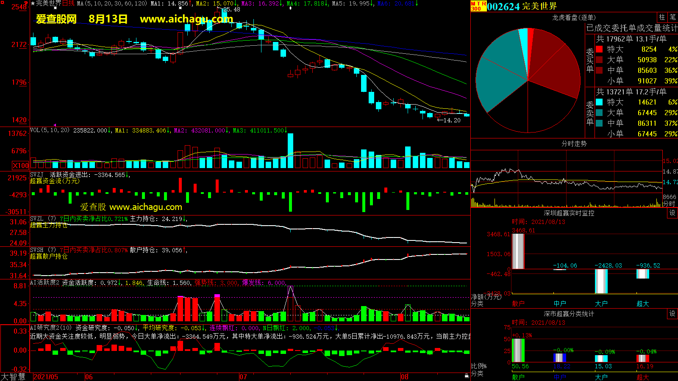Click the star icon before 完美世界 title
This screenshot has width=678, height=381.
[33, 3]
